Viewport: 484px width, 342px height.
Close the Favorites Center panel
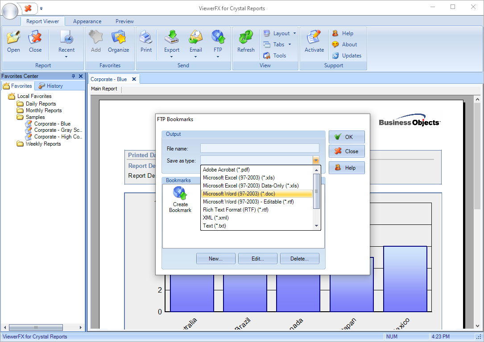(x=81, y=76)
